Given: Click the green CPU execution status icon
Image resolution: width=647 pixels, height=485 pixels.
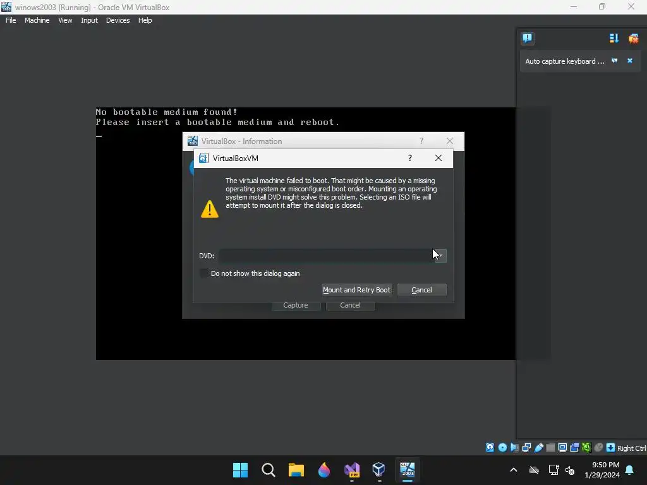Looking at the screenshot, I should [x=586, y=448].
